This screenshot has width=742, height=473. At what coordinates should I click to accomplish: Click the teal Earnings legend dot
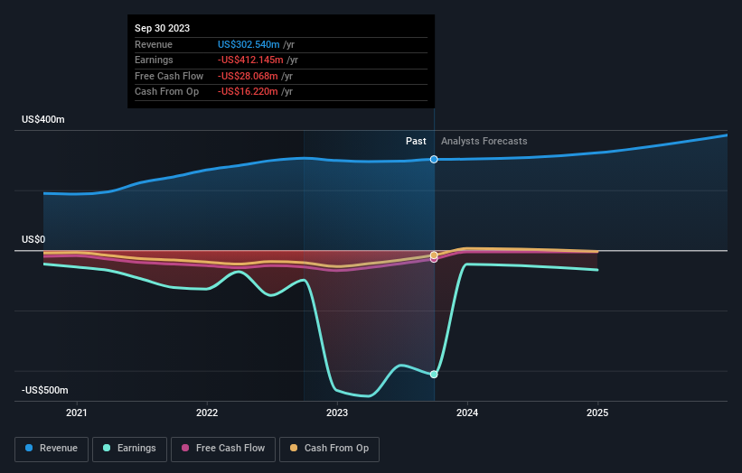point(107,448)
